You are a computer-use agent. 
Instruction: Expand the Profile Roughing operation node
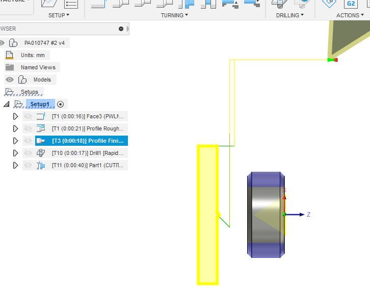[x=15, y=128]
